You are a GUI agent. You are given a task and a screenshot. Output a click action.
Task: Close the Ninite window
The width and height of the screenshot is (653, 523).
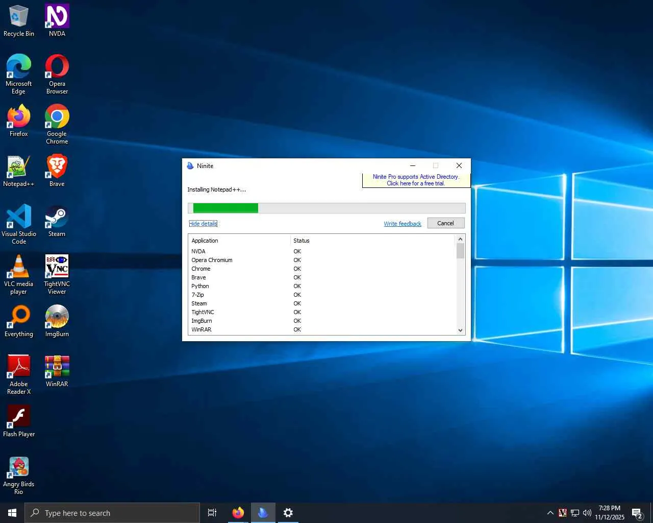[459, 165]
